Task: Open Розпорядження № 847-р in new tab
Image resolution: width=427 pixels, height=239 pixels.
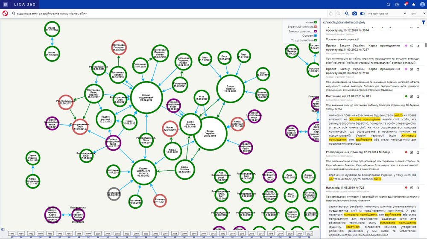Action: (418, 152)
